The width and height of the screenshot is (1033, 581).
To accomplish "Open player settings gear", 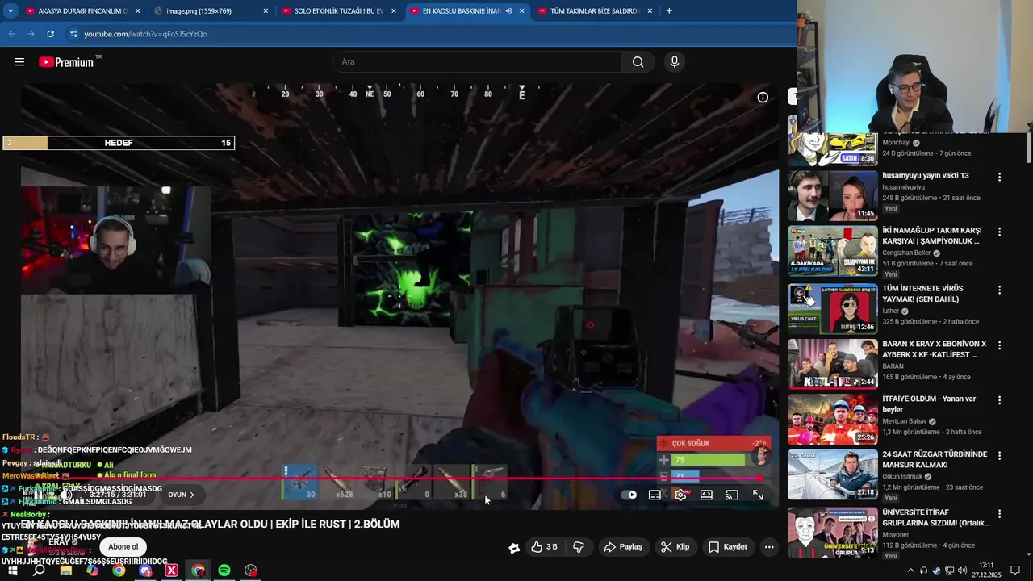I will coord(680,495).
